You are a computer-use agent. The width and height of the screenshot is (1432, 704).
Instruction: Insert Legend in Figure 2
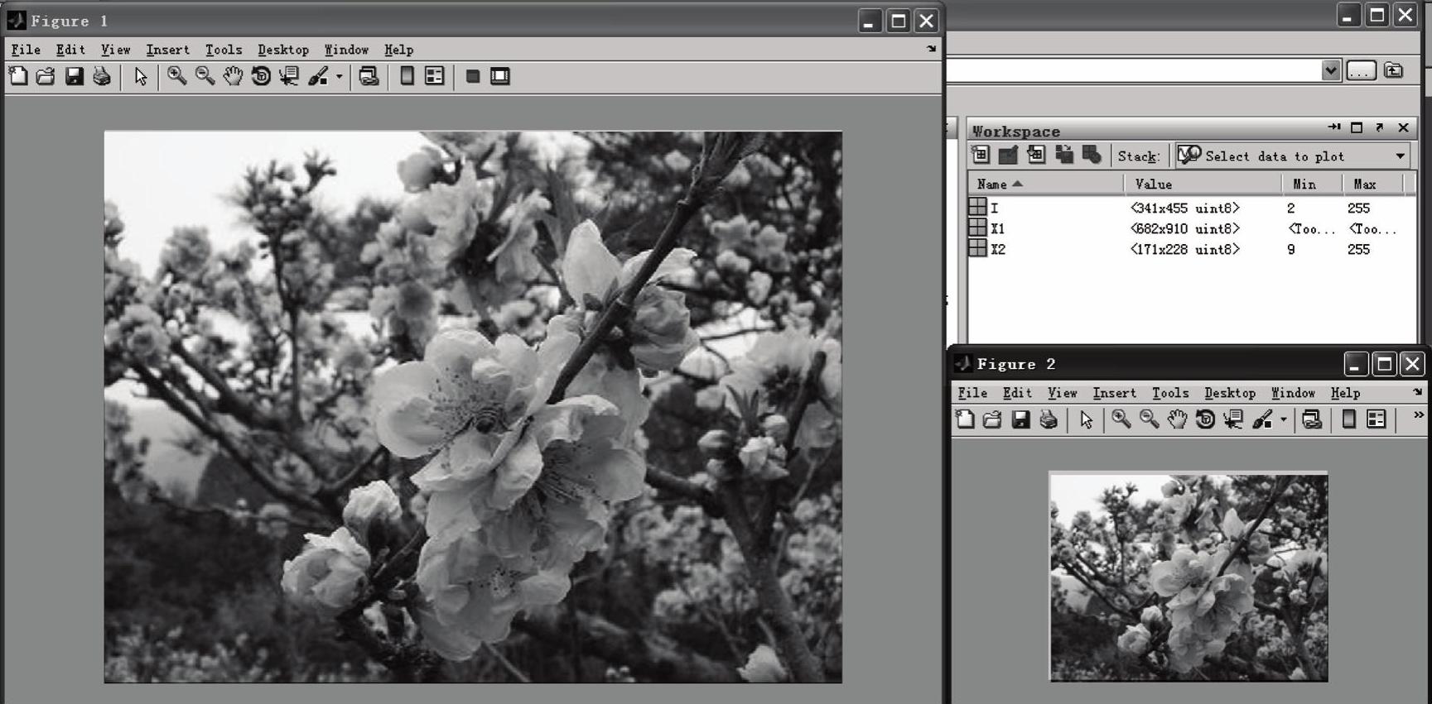[1376, 420]
